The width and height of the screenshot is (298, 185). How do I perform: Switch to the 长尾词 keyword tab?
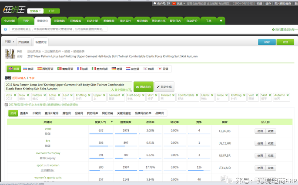coord(37,113)
